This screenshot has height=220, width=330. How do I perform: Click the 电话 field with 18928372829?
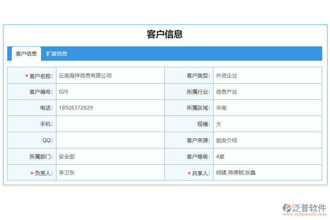pyautogui.click(x=110, y=108)
